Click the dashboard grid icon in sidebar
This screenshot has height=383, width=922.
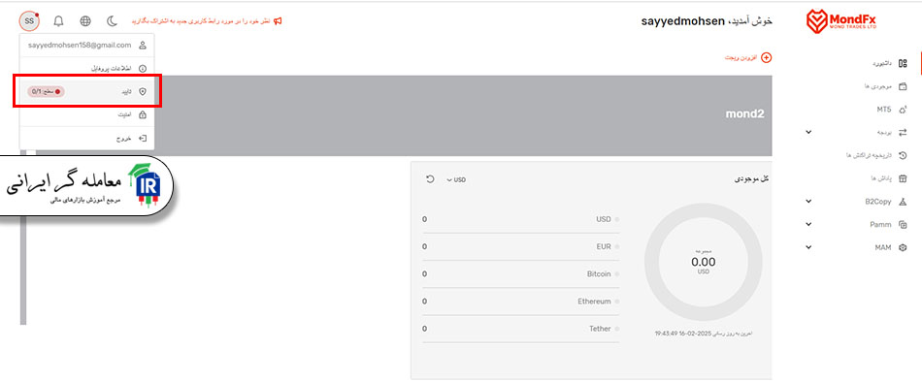click(904, 63)
